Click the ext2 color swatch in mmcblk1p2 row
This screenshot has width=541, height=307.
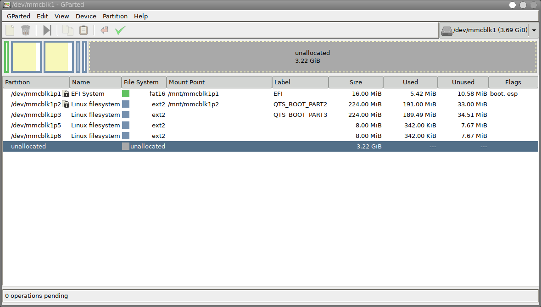tap(126, 104)
